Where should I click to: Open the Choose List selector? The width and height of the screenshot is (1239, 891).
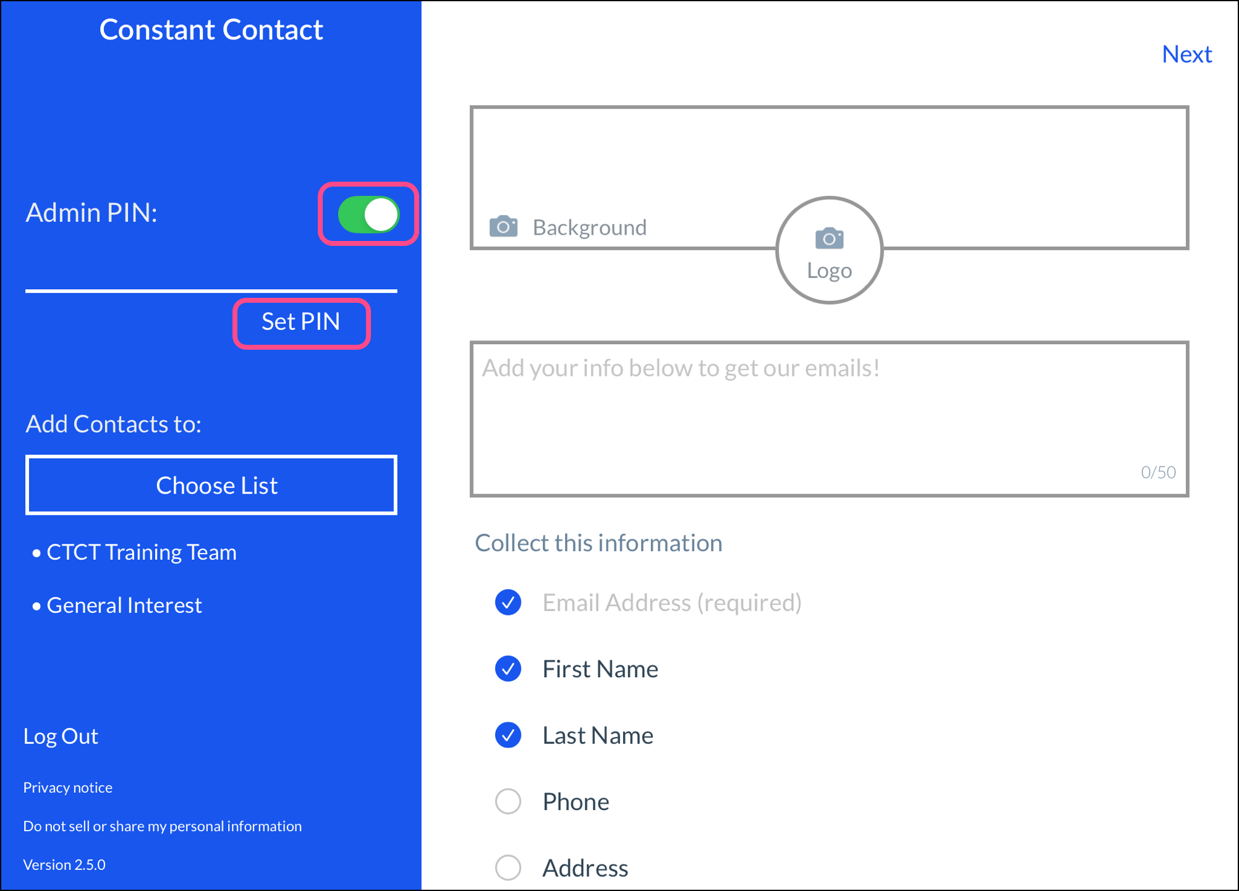click(211, 485)
